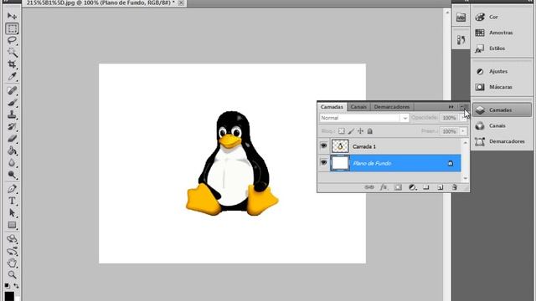The image size is (536, 301).
Task: Select the 3D Rotate tool
Action: [12, 239]
